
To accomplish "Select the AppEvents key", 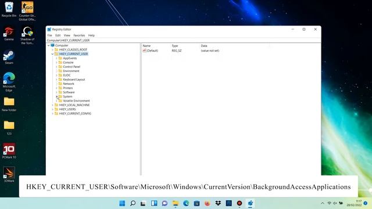I will tap(70, 58).
